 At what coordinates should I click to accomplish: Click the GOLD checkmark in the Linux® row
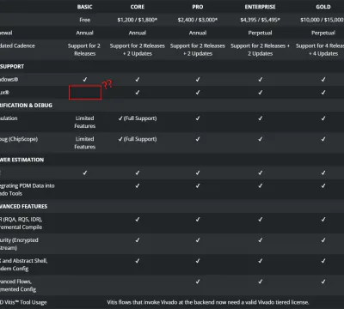323,93
